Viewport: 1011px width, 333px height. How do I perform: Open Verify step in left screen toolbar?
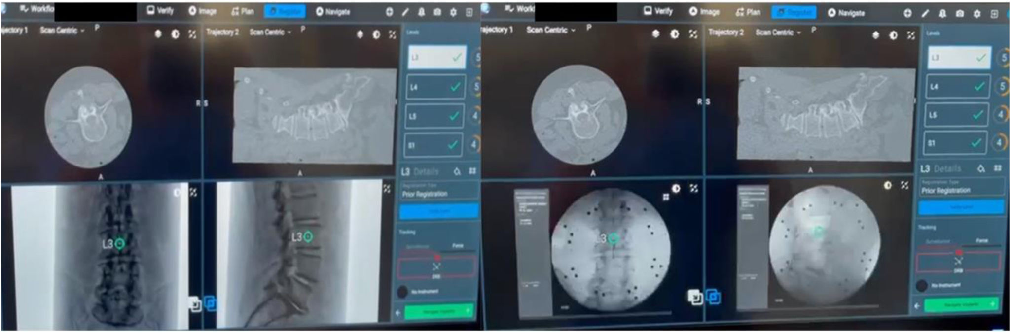[x=161, y=11]
